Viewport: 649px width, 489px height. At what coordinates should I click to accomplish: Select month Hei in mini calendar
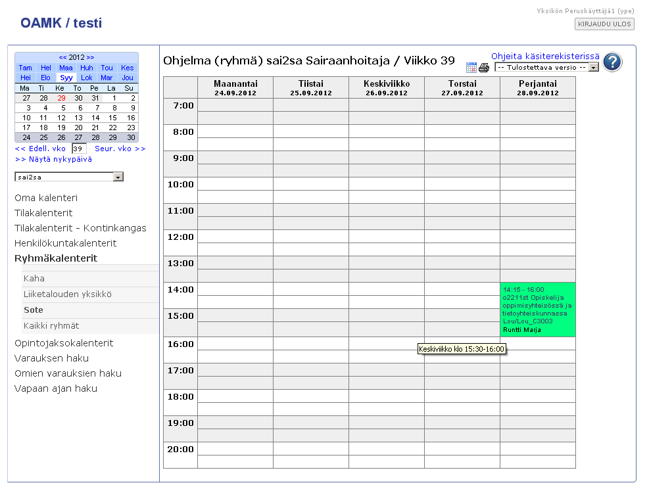26,78
